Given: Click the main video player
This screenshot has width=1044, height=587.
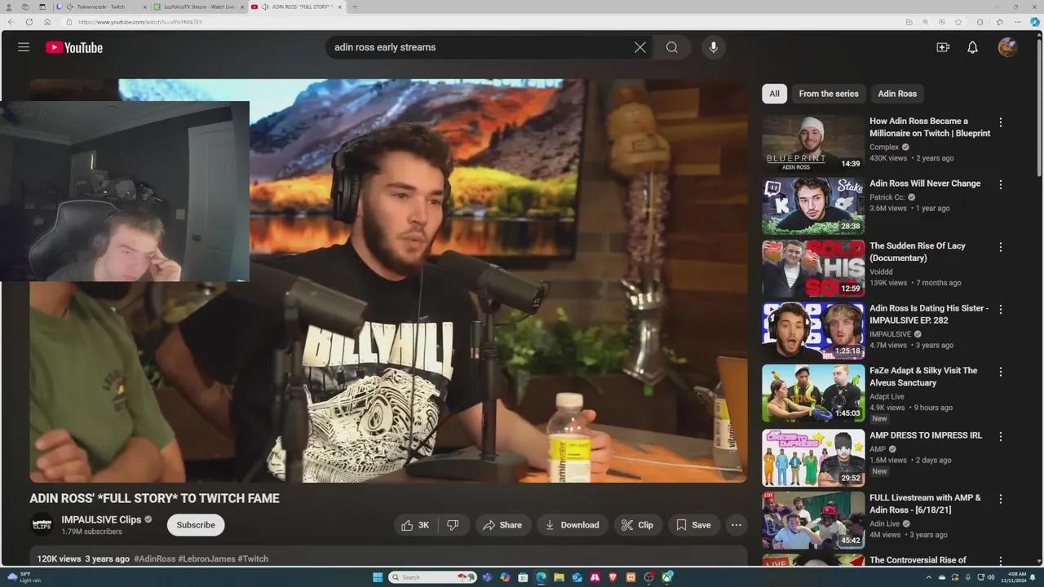Looking at the screenshot, I should [x=388, y=280].
